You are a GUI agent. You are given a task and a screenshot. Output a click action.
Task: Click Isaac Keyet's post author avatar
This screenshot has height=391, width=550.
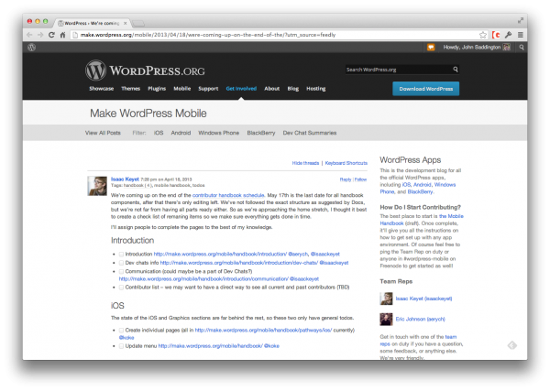tap(97, 186)
